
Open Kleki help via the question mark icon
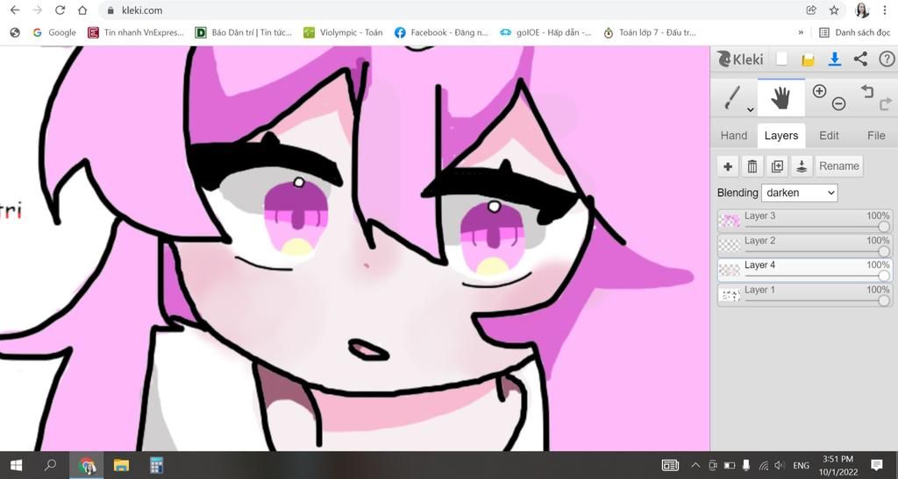tap(887, 59)
